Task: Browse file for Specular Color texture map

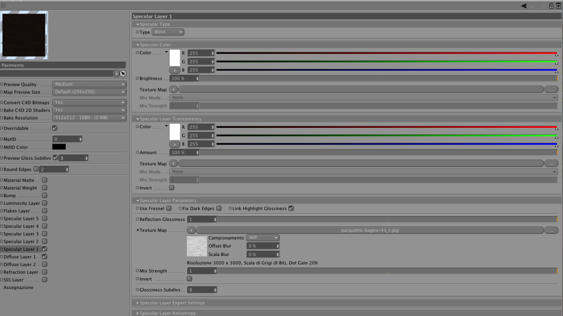Action: pos(551,89)
